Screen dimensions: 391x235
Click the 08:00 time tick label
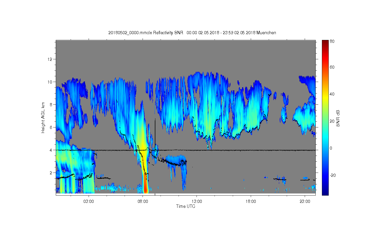(143, 201)
